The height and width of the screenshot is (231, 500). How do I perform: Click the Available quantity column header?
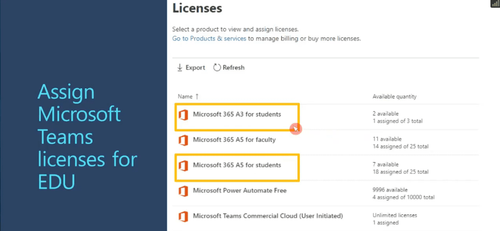click(x=394, y=97)
